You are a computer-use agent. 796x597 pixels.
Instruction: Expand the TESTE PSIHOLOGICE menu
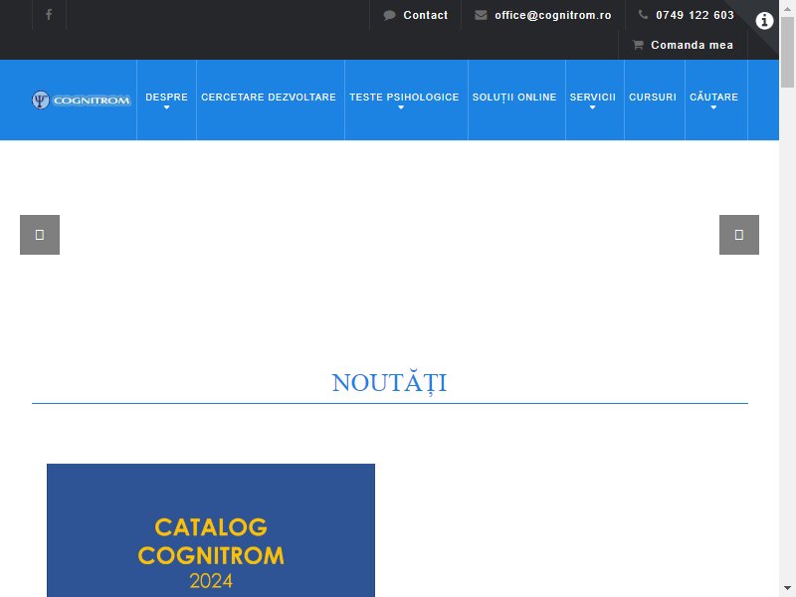coord(404,99)
